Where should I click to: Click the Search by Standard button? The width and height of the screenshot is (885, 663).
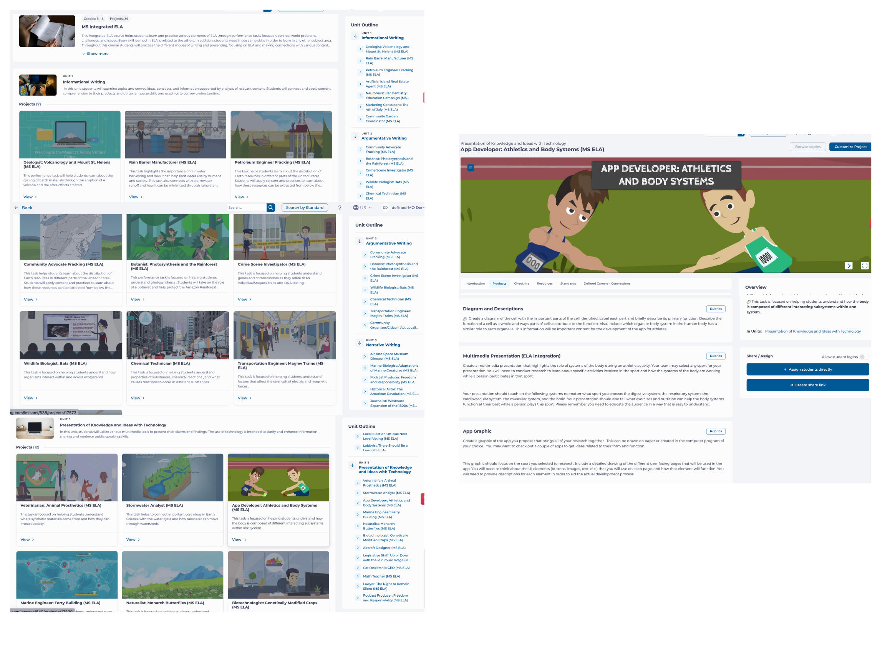pyautogui.click(x=305, y=208)
